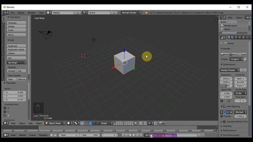Click the Mirror button
The image size is (253, 142).
(17, 35)
